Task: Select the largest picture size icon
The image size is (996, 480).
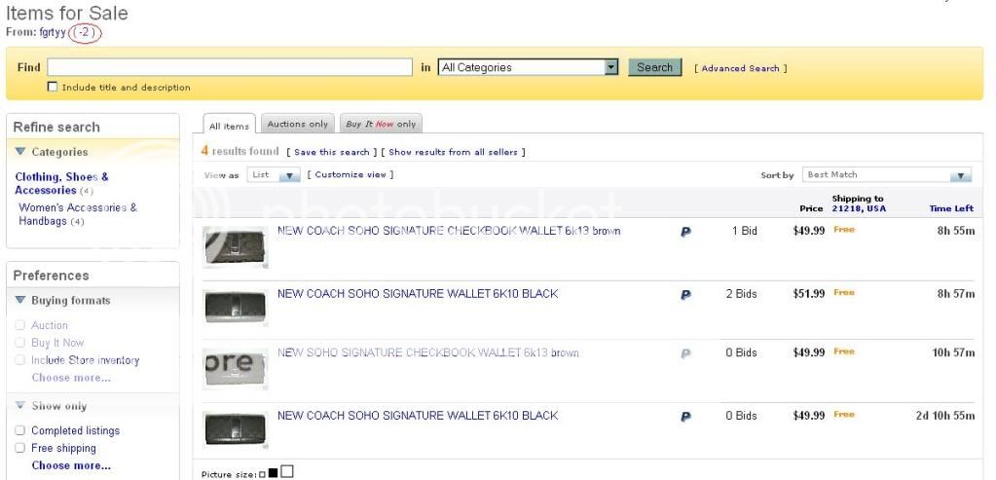Action: (287, 471)
